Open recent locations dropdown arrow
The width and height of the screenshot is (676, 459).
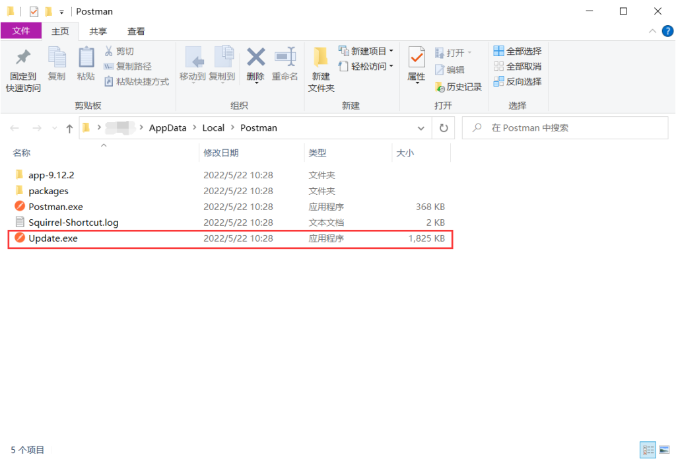tap(54, 128)
